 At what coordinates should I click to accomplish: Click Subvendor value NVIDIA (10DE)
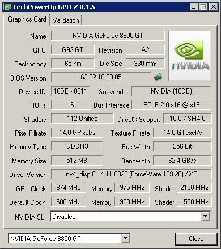[x=171, y=91]
